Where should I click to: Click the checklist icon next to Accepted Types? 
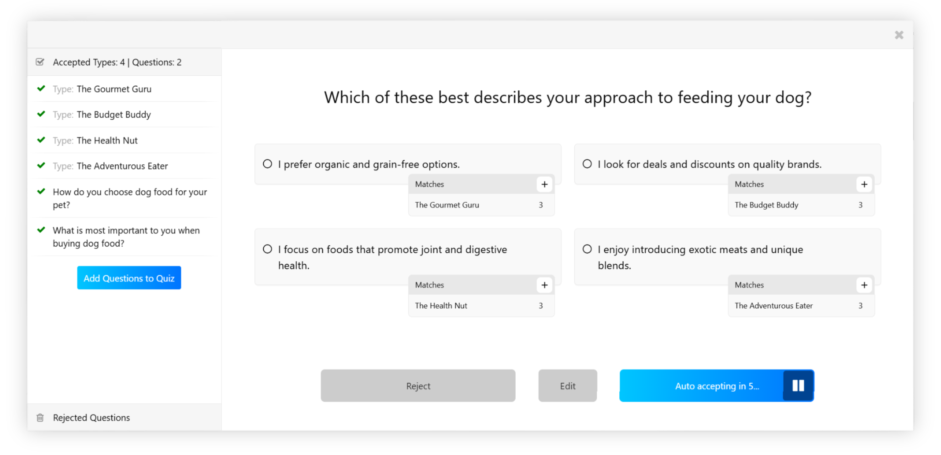40,62
